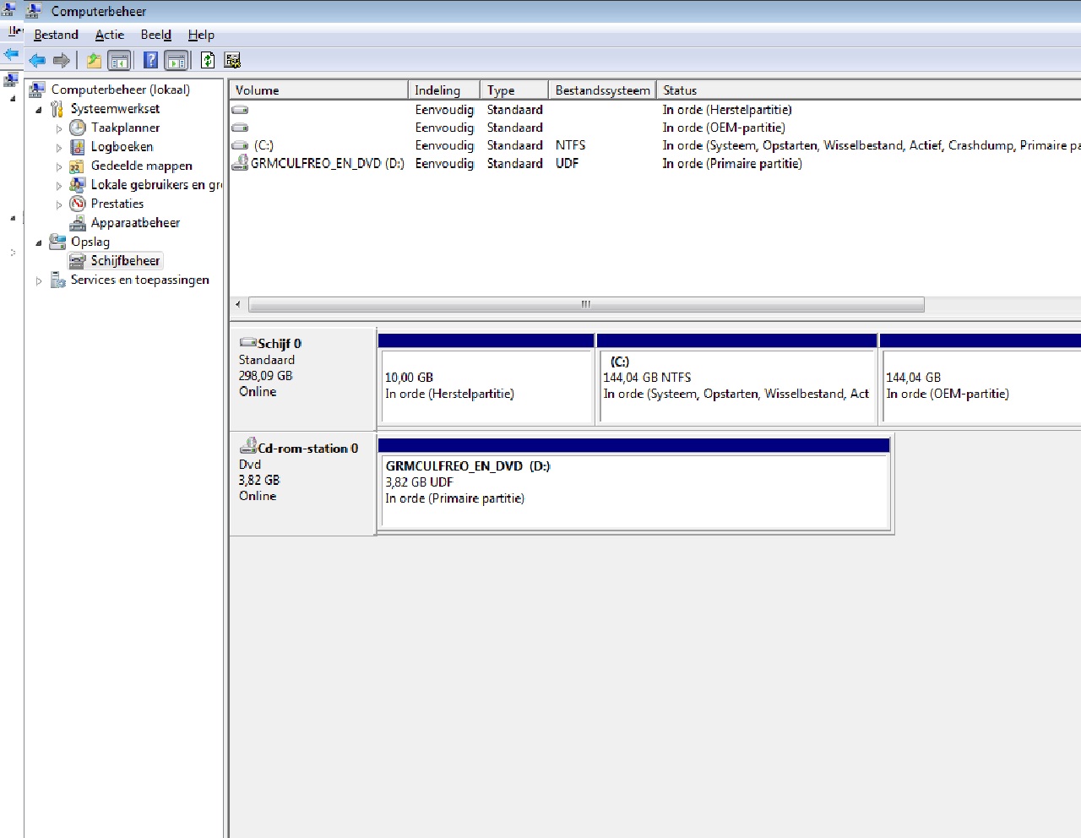Toggle the console tree visibility button
Screen dimensions: 1081x838
(x=119, y=60)
